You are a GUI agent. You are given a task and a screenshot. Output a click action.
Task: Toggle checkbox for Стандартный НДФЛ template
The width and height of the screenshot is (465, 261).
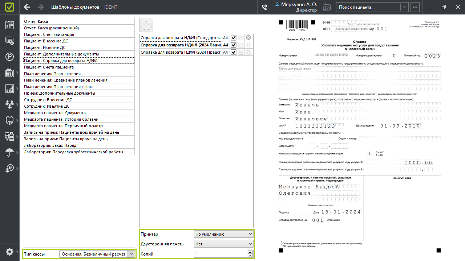tap(234, 38)
